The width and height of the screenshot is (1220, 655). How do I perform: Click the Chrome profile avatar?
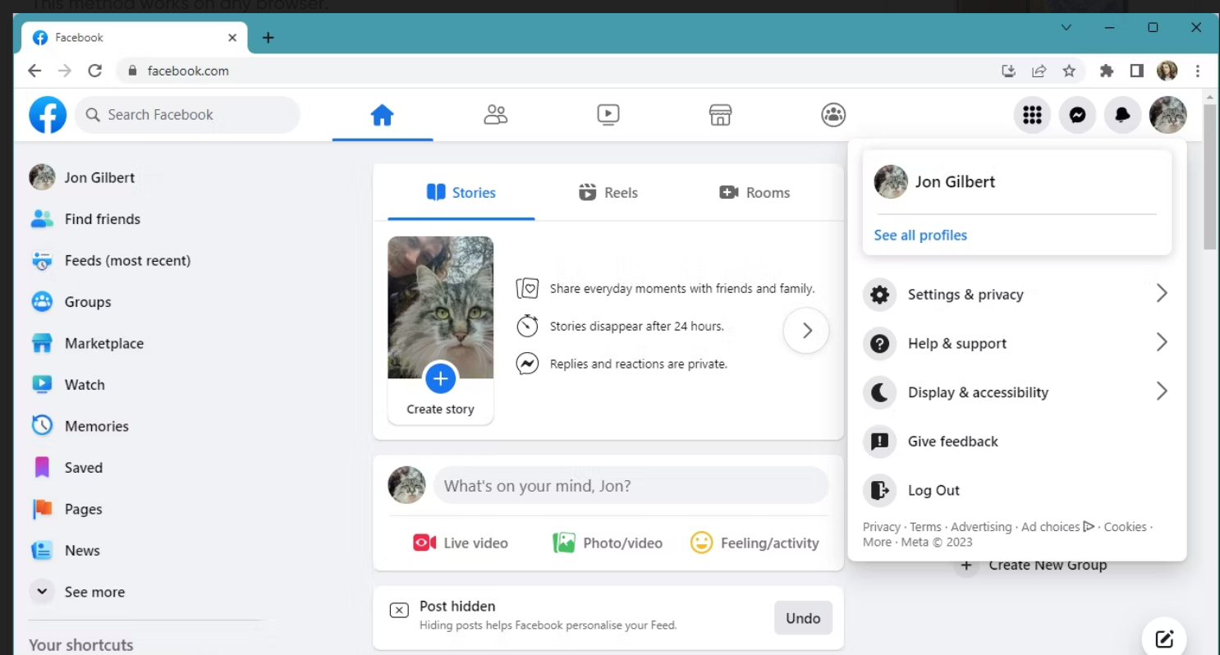coord(1167,71)
